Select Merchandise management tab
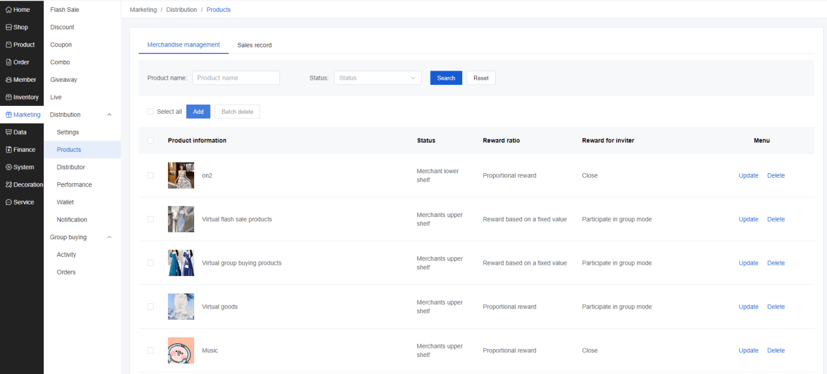827x374 pixels. tap(184, 44)
